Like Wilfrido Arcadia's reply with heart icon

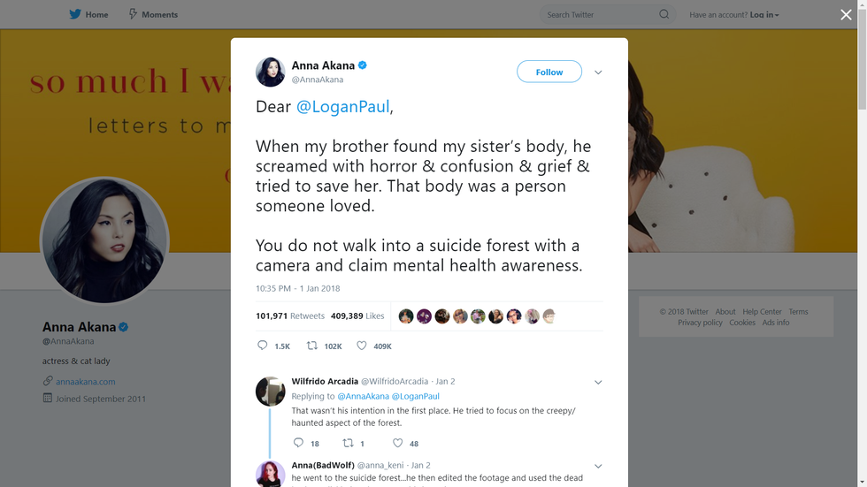tap(398, 443)
